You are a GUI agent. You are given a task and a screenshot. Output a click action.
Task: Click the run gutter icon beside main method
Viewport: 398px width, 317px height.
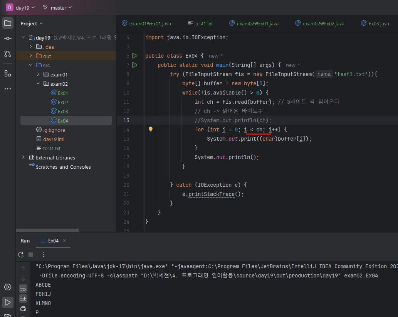tap(135, 65)
